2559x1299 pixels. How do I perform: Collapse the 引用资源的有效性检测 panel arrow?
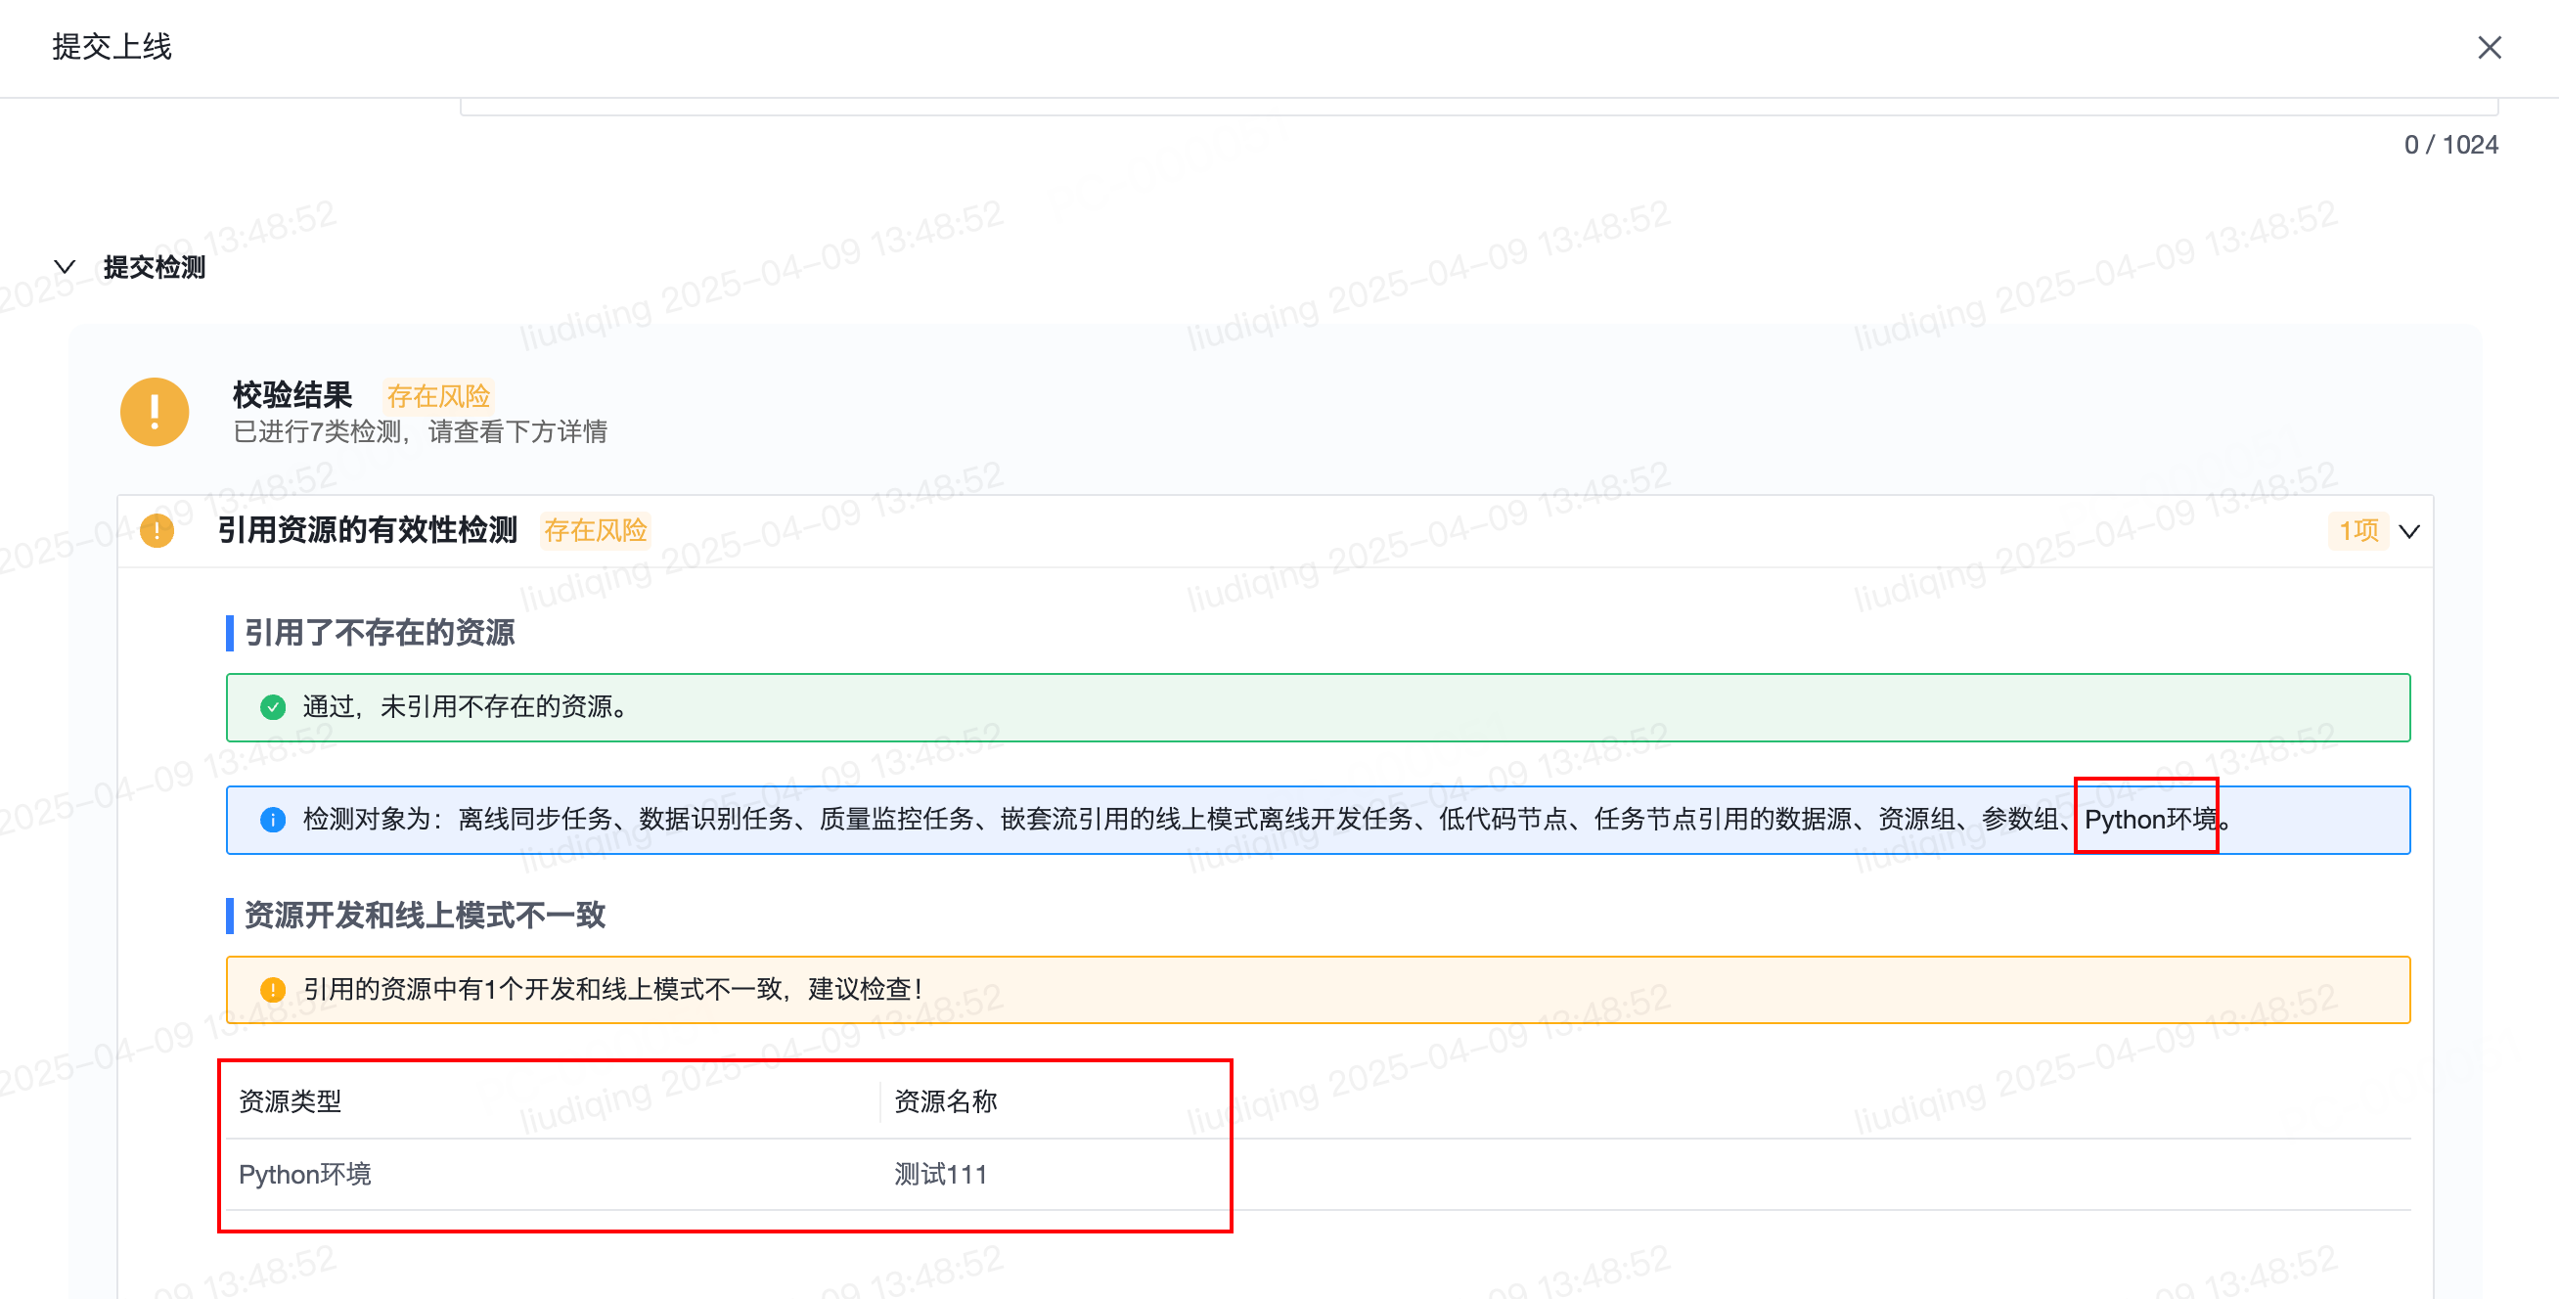pyautogui.click(x=2409, y=531)
